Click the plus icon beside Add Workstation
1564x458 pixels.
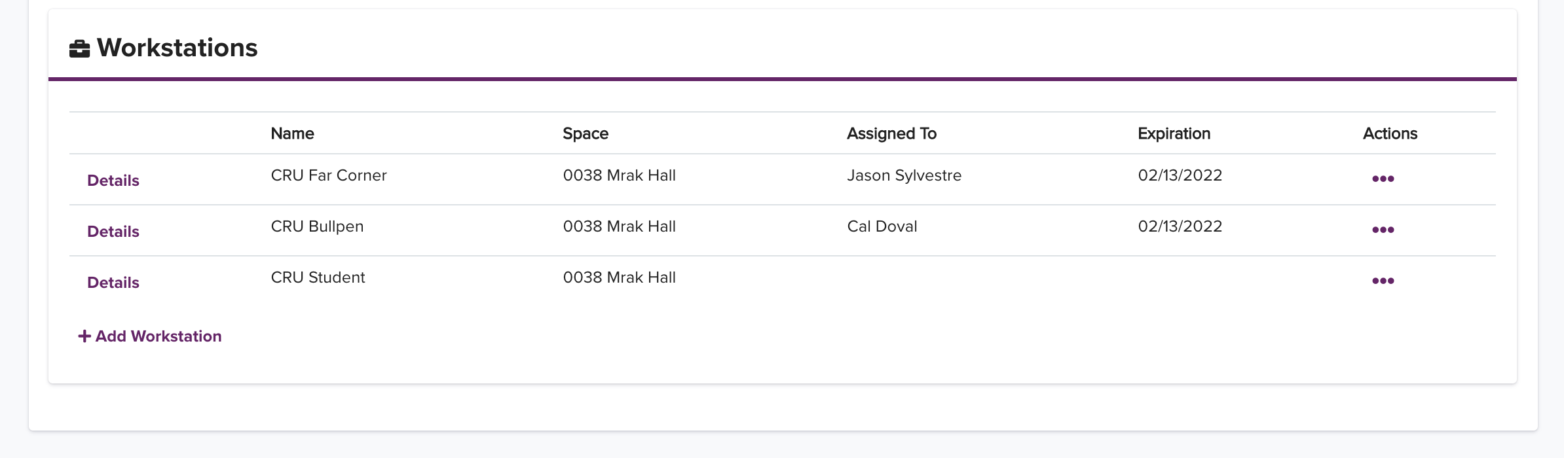pyautogui.click(x=84, y=336)
